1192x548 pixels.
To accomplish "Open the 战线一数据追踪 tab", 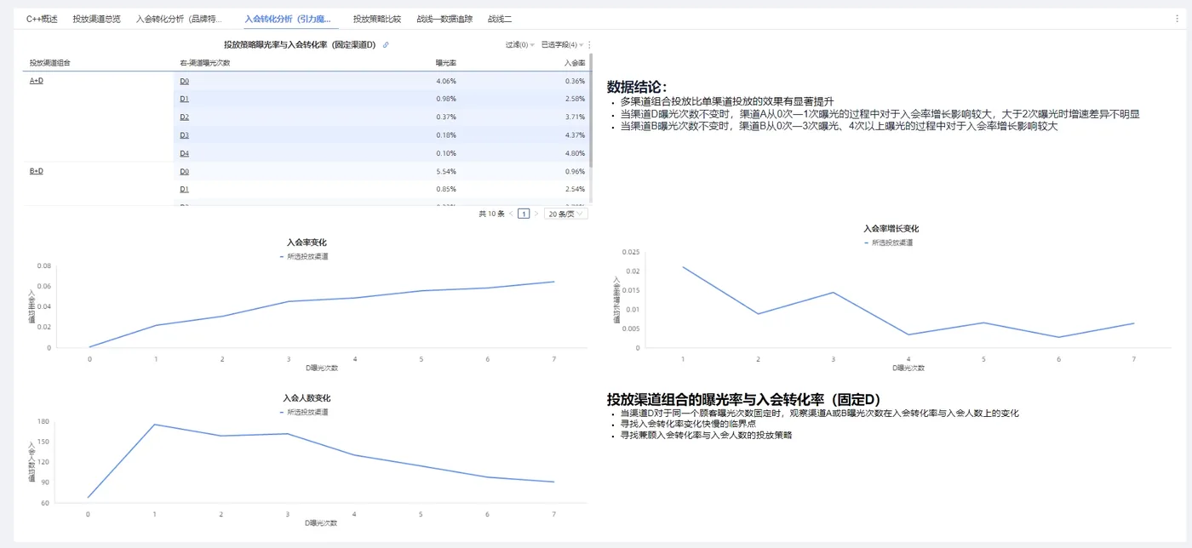I will point(444,18).
